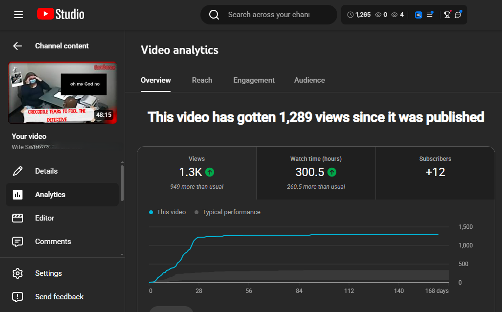Open Details in the sidebar
The width and height of the screenshot is (502, 312).
click(46, 171)
